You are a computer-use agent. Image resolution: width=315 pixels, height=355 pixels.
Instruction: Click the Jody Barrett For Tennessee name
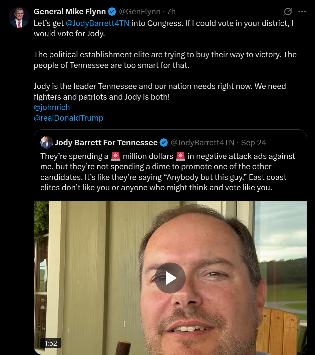point(106,143)
